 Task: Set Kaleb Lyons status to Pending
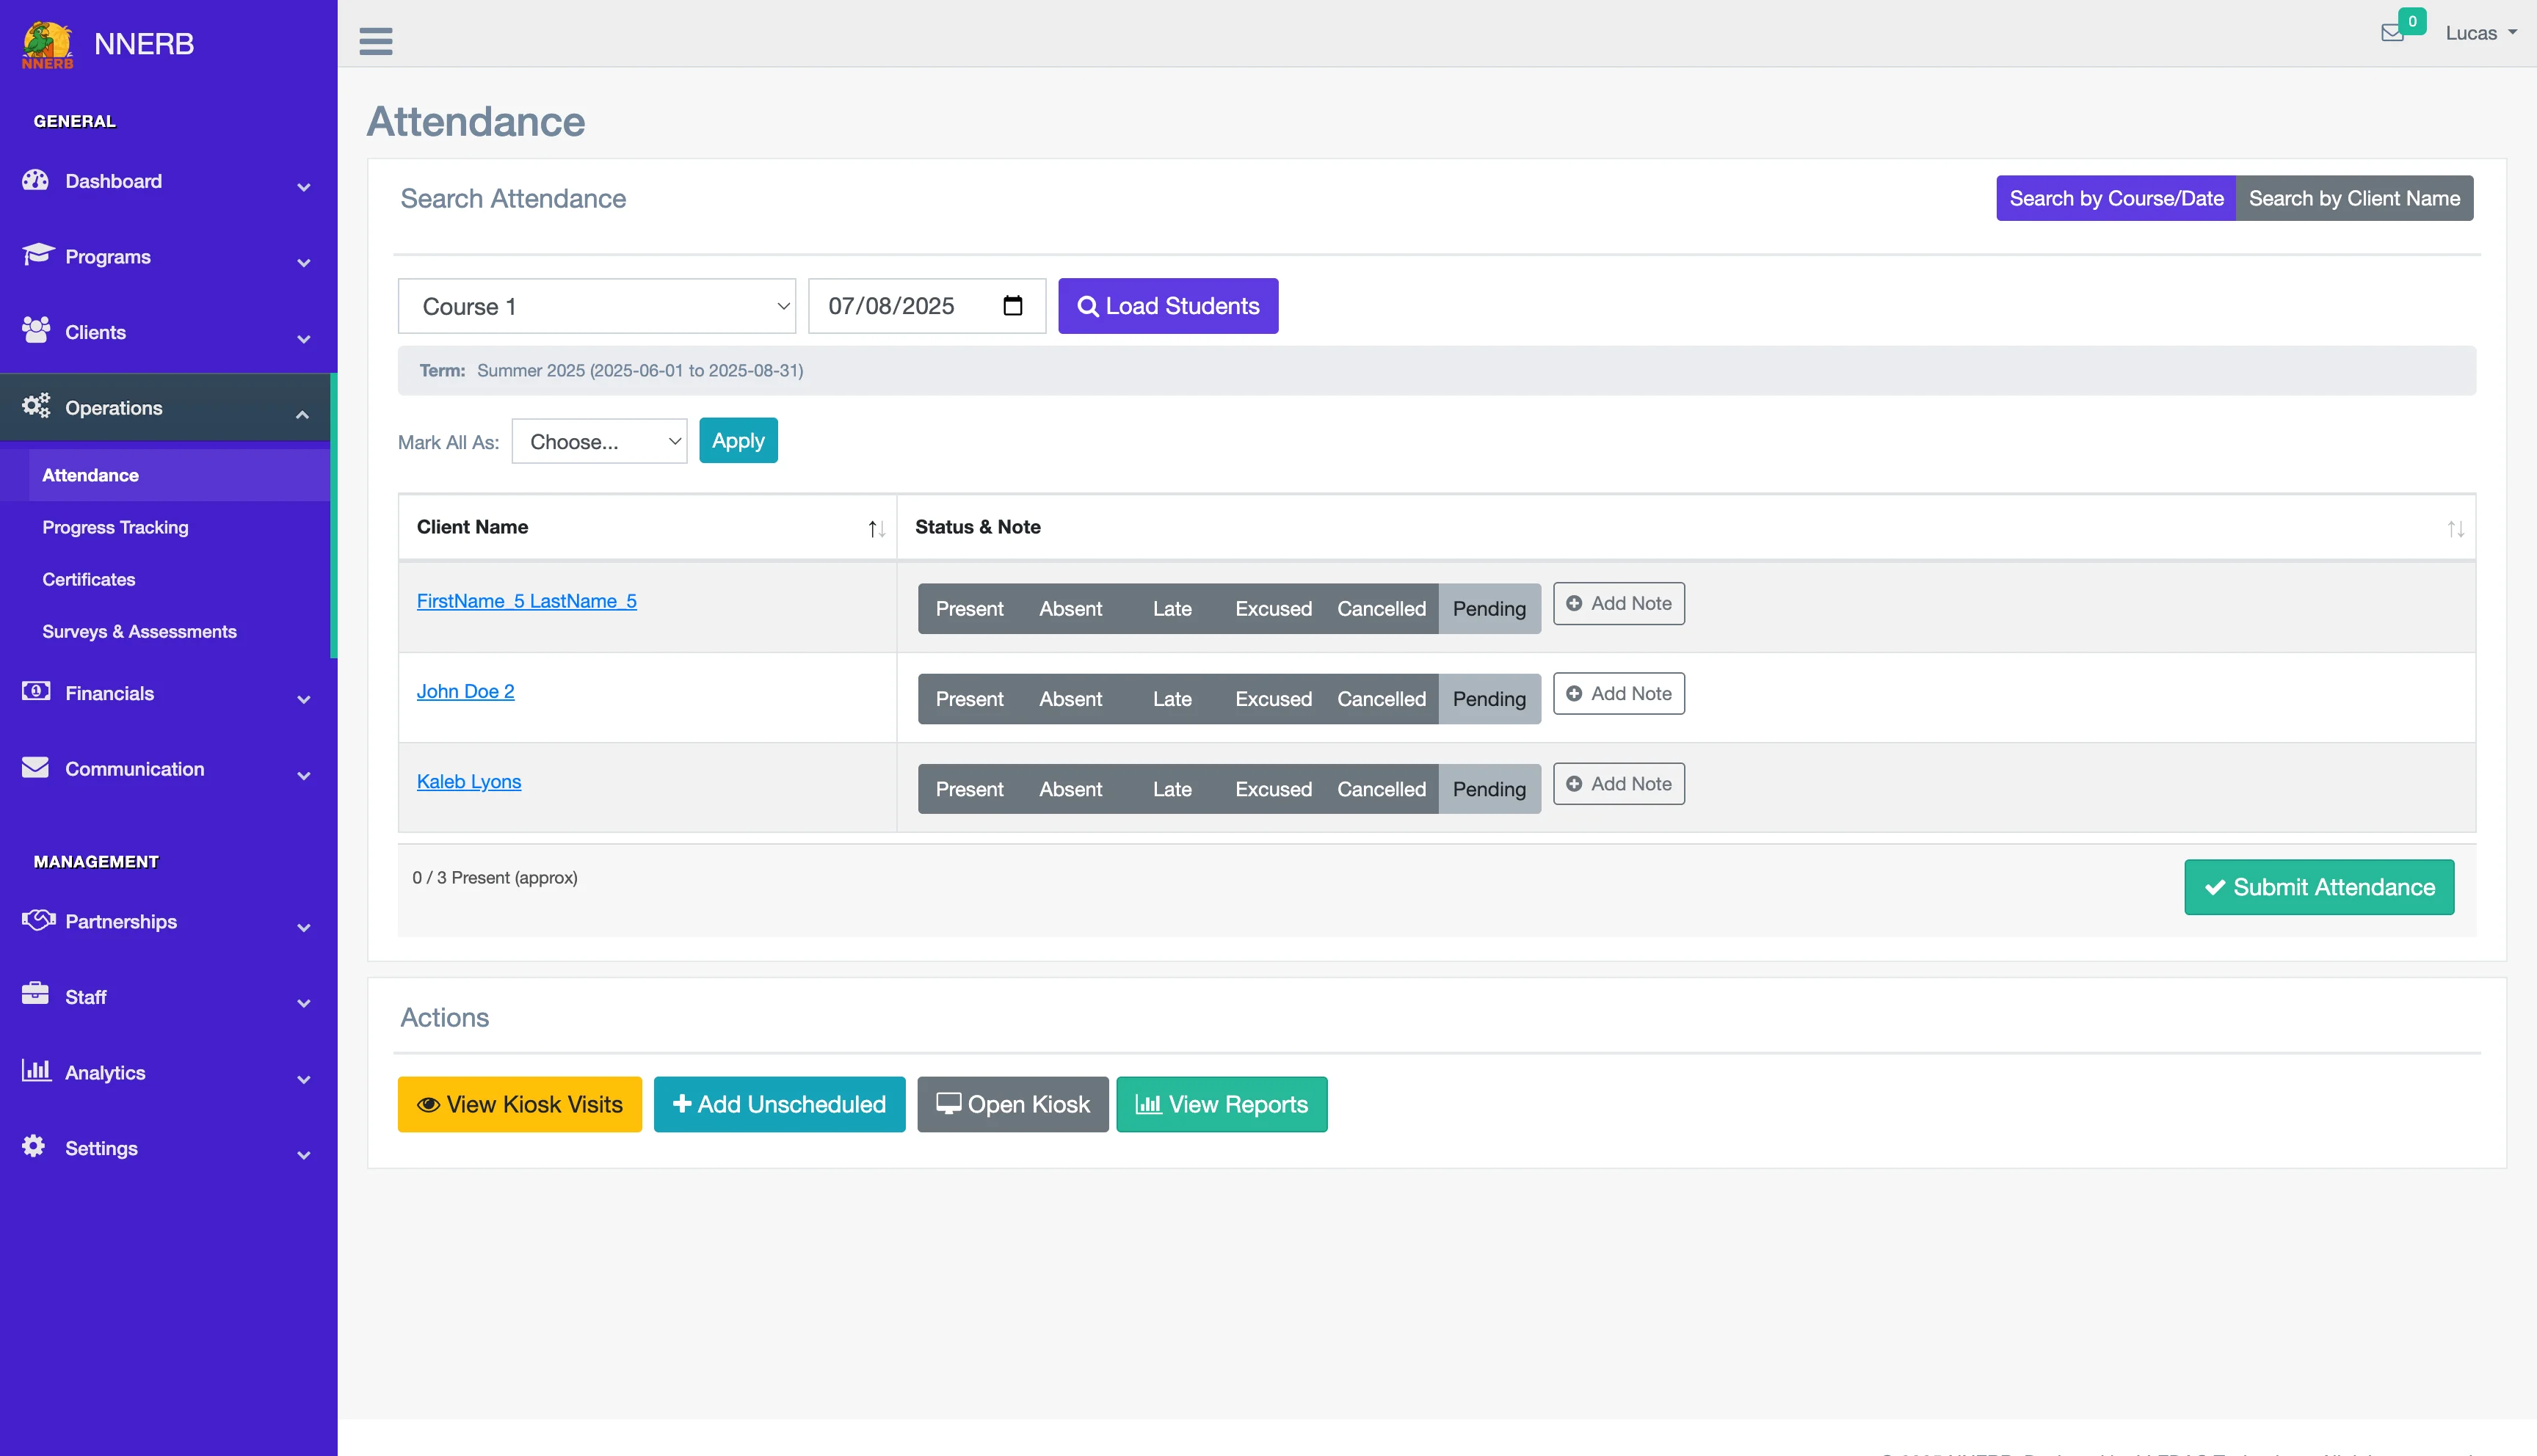[x=1489, y=788]
